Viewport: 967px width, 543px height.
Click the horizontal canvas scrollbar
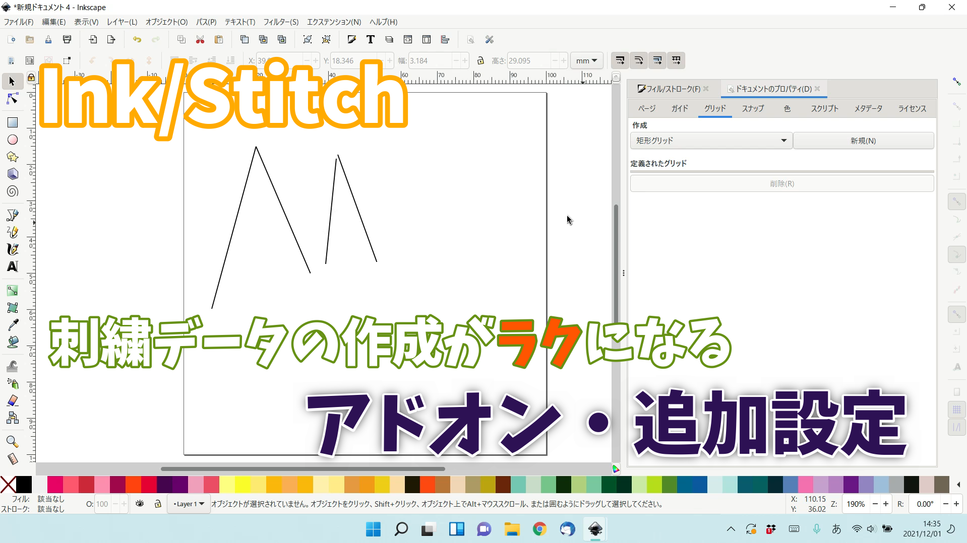point(303,469)
